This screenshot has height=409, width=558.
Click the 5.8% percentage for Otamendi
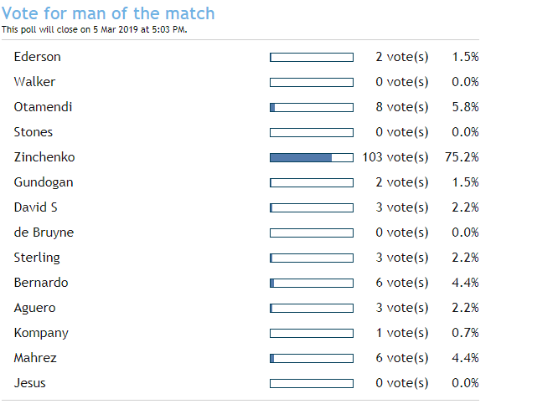click(465, 107)
